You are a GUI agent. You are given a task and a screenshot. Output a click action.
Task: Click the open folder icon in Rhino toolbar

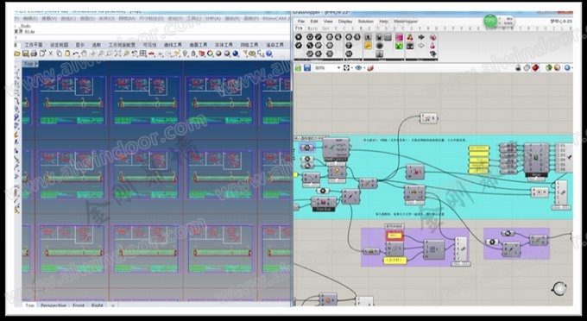[17, 53]
